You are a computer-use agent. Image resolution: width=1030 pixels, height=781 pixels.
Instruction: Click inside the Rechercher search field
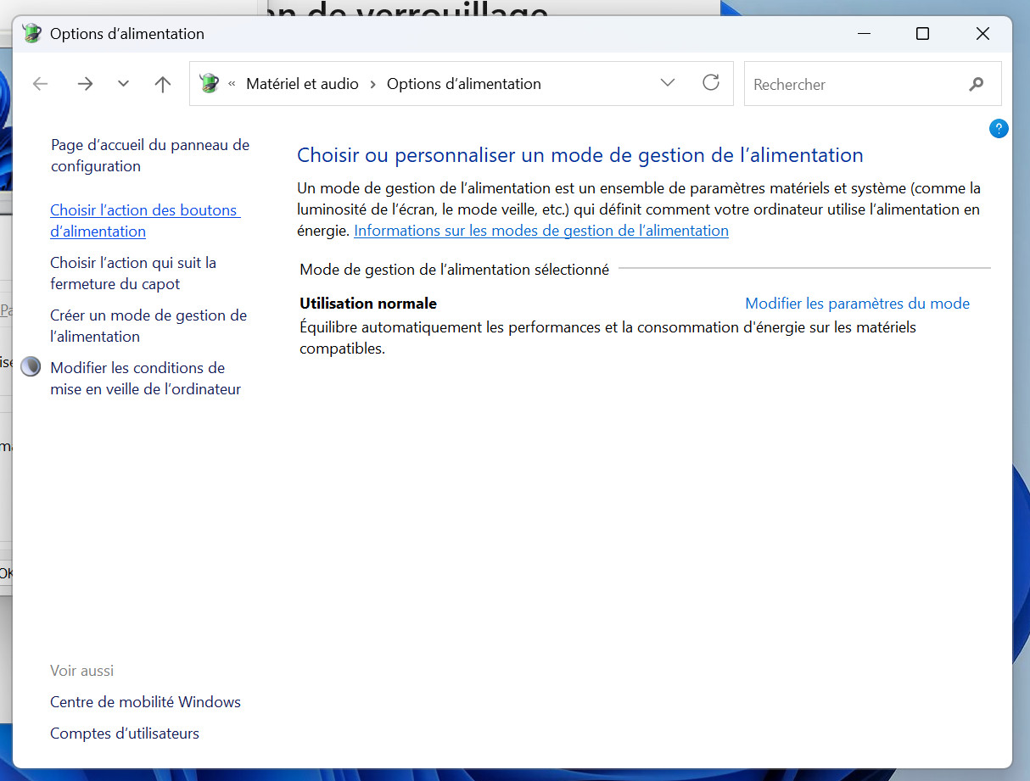click(x=853, y=84)
